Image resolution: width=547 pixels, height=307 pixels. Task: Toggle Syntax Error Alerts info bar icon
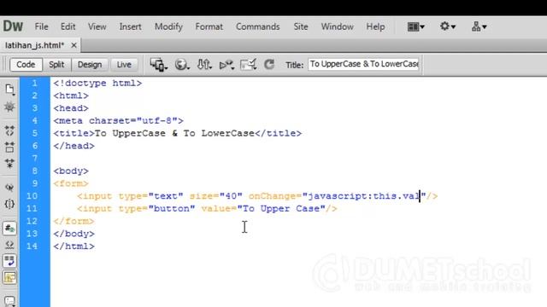9,278
